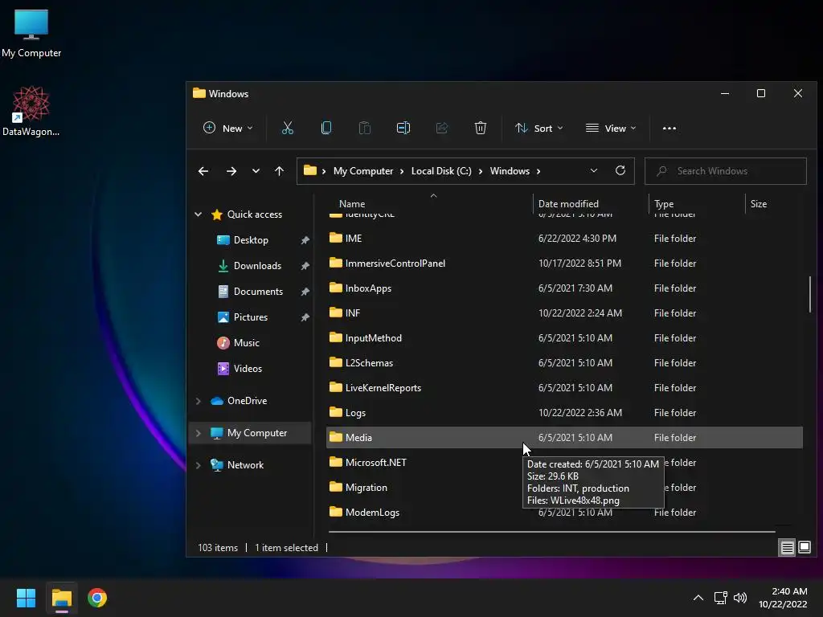Sort by Date modified column header
This screenshot has height=617, width=823.
coord(568,203)
